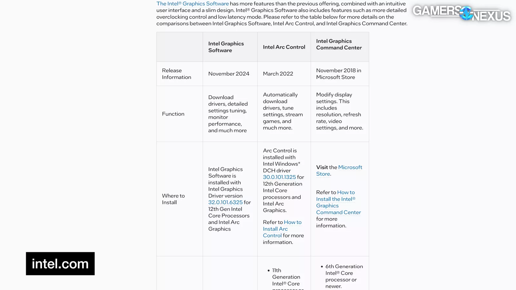The width and height of the screenshot is (516, 290).
Task: Click the "11th Generation Intel Core" bullet item
Action: point(286,277)
